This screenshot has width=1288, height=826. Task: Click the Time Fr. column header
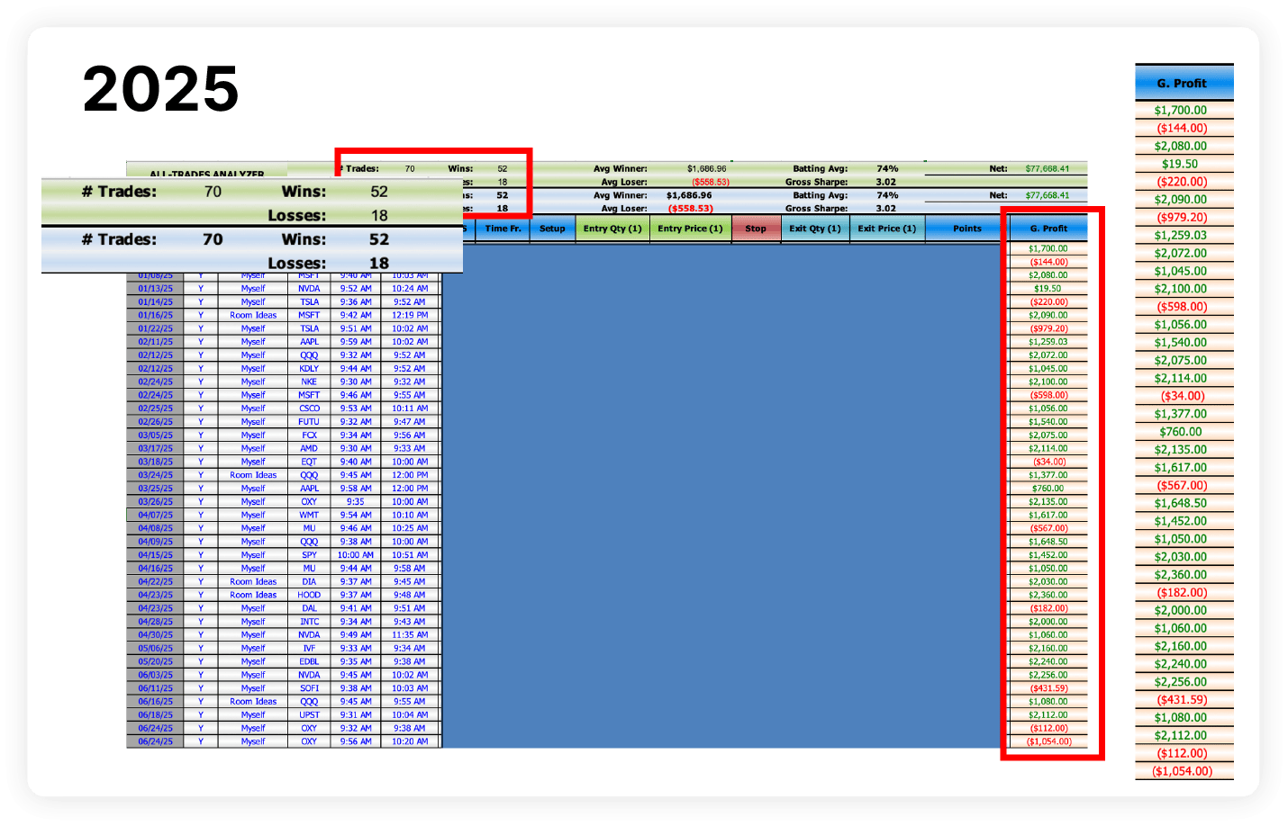(503, 229)
